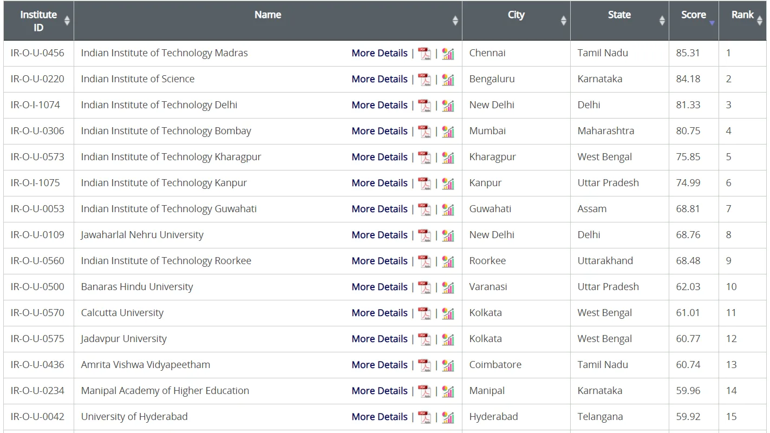
Task: View the chart icon for IIT Kanpur
Action: (448, 183)
